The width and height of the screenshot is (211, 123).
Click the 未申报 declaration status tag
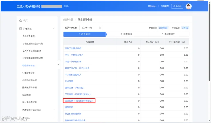185,28
